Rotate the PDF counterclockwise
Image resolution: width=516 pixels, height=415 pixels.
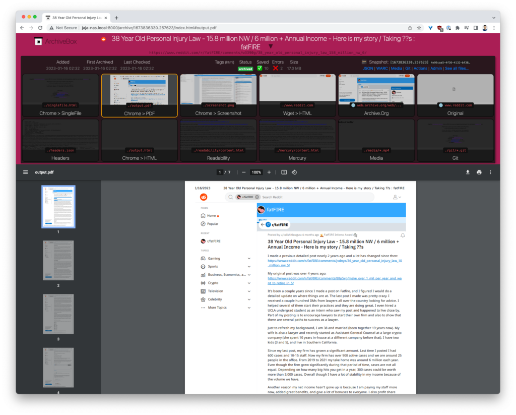[294, 172]
